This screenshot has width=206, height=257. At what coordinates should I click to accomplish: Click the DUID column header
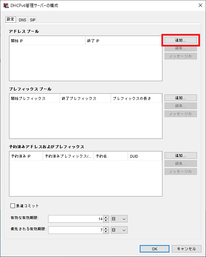[145, 156]
